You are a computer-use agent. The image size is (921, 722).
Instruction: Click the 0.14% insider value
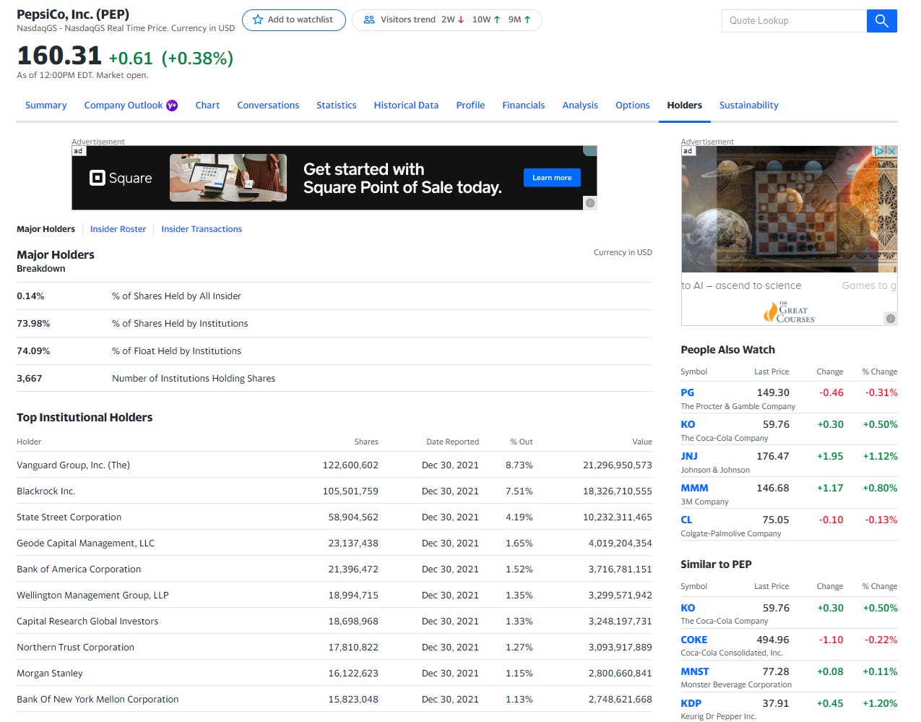pyautogui.click(x=30, y=296)
